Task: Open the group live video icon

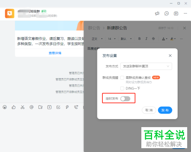Action: pos(176,13)
